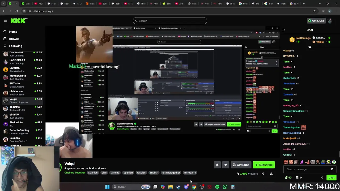The image size is (340, 191).
Task: Open the hamburger menu beside the Kick logo
Action: pyautogui.click(x=6, y=21)
